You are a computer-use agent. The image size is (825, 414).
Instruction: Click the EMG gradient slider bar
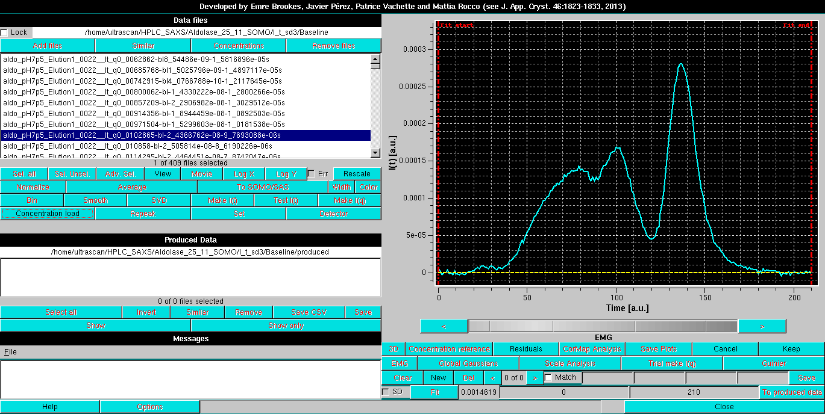pos(603,326)
